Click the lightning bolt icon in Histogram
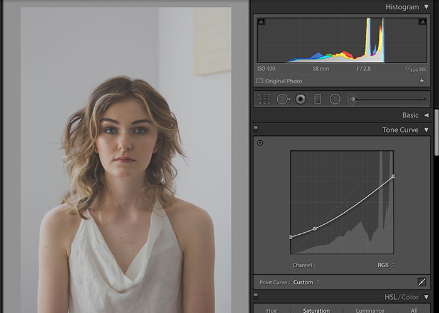439x313 pixels. [x=422, y=81]
